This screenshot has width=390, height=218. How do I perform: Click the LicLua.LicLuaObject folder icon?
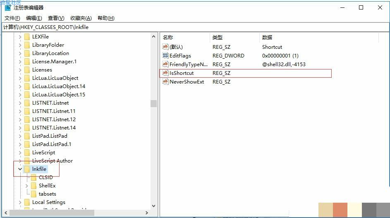[x=27, y=78]
